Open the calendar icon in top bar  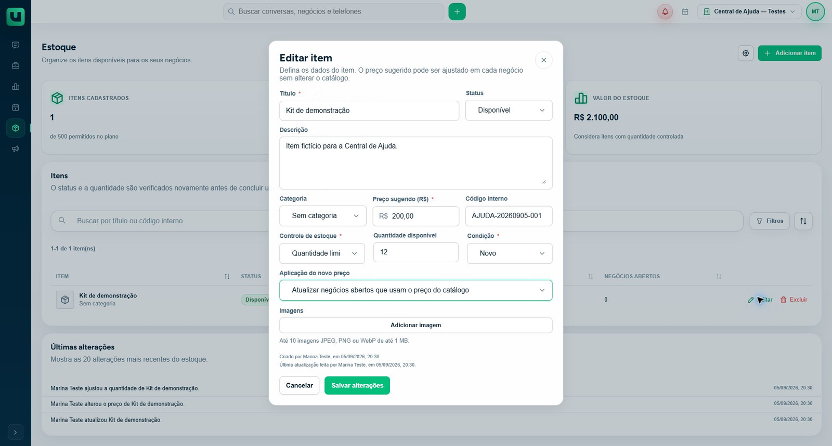pos(685,11)
